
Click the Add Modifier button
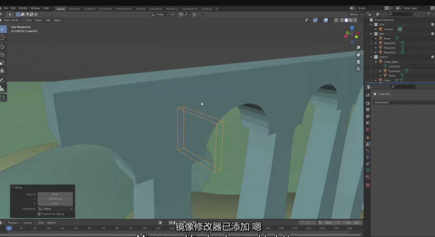pos(404,102)
